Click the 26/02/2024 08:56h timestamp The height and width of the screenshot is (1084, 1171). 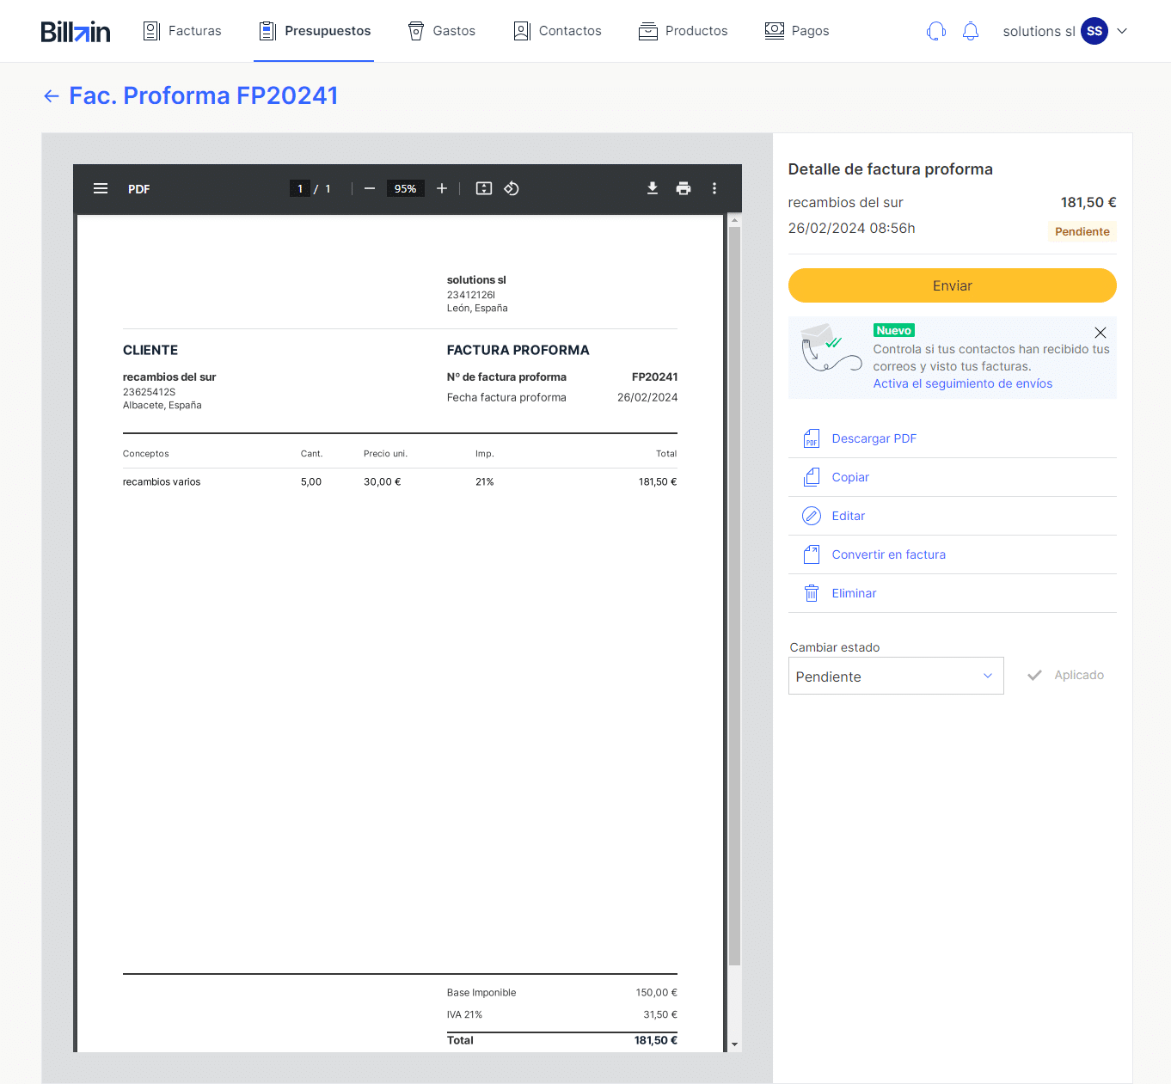point(851,228)
